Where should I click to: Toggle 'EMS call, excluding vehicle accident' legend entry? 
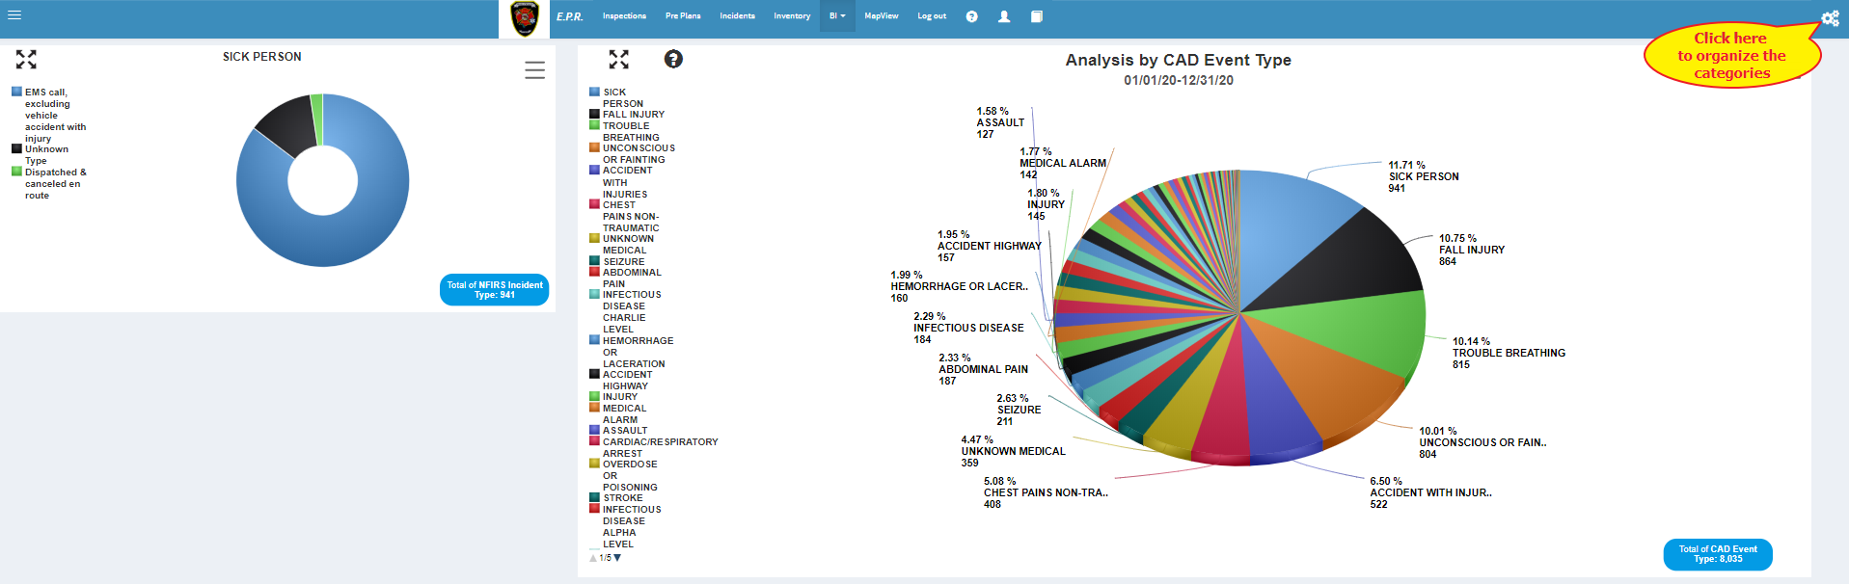(x=49, y=115)
